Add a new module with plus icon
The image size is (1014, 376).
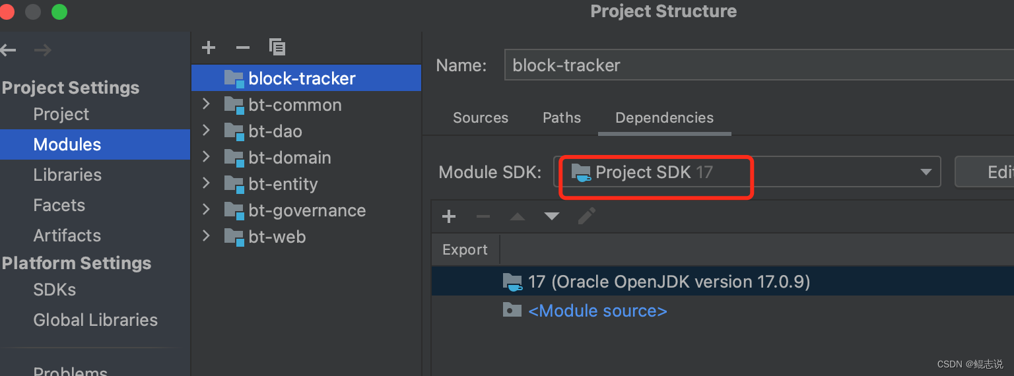click(209, 47)
